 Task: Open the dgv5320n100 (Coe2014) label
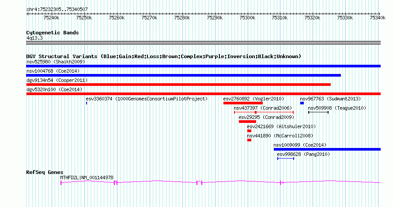pos(54,89)
